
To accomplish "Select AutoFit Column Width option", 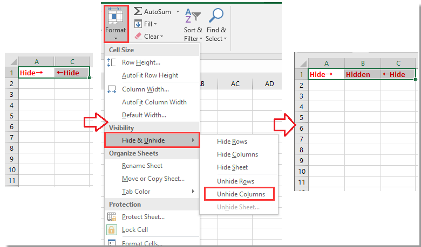I will 154,102.
